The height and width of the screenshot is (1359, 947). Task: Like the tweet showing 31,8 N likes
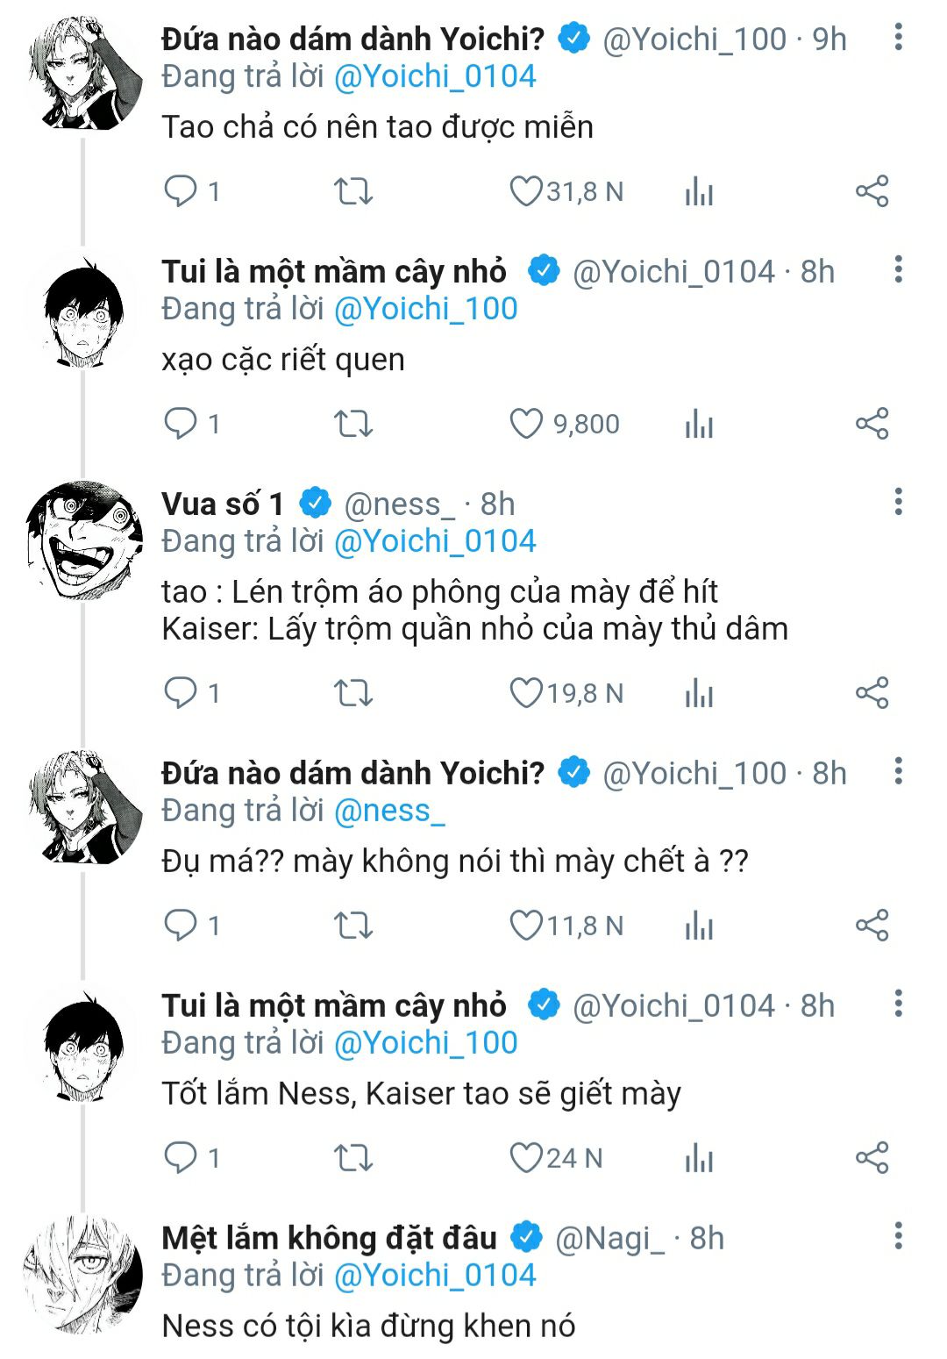point(526,191)
